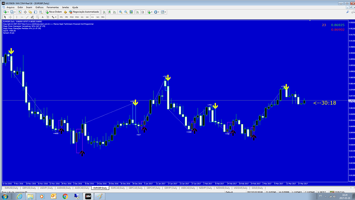
Task: Select the vertical line tool
Action: coord(17,17)
